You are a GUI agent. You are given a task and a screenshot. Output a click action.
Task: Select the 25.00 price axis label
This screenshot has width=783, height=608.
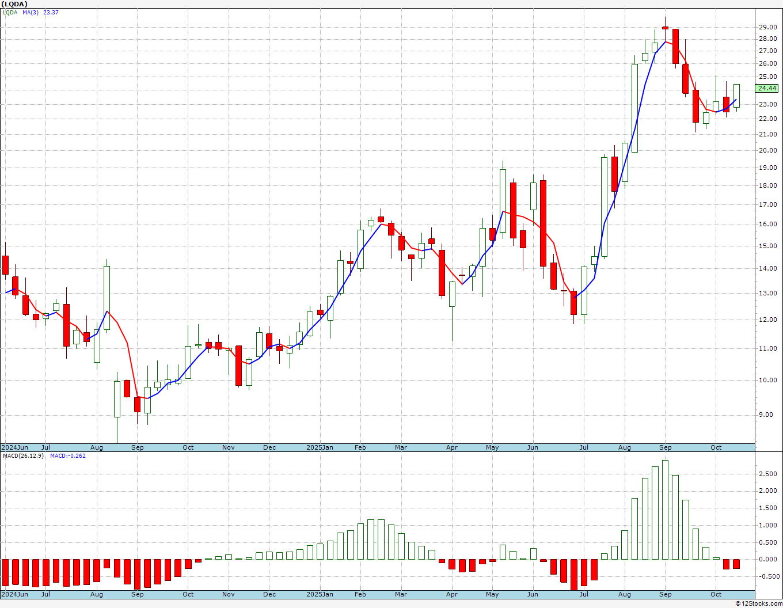767,77
